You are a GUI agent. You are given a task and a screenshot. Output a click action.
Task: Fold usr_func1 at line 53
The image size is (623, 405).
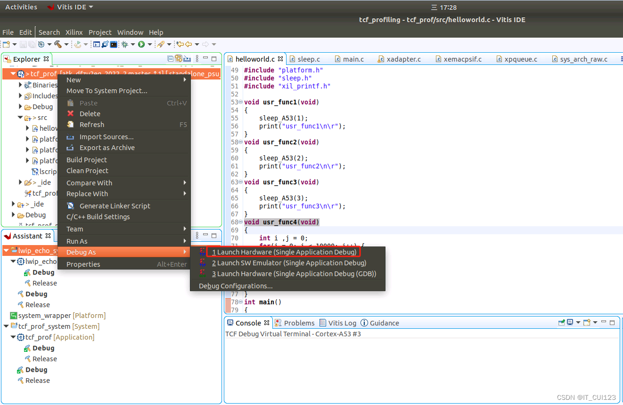click(240, 102)
